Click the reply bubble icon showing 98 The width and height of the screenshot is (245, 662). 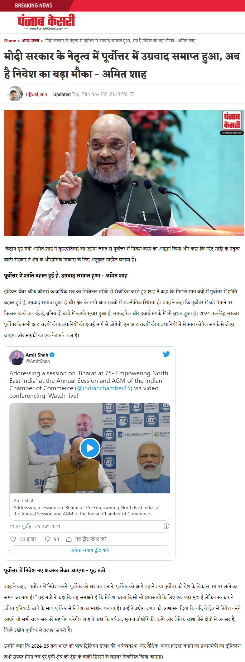(48, 539)
